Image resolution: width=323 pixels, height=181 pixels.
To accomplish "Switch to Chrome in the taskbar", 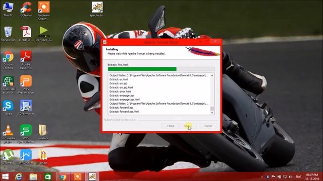I will [63, 176].
